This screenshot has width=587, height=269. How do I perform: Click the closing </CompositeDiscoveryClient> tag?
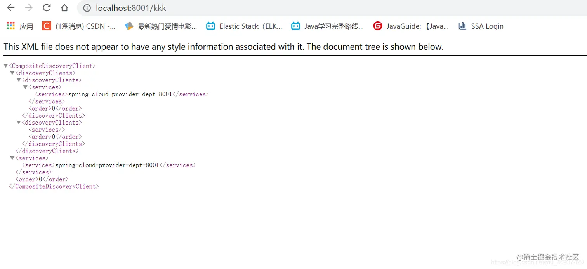pyautogui.click(x=54, y=186)
